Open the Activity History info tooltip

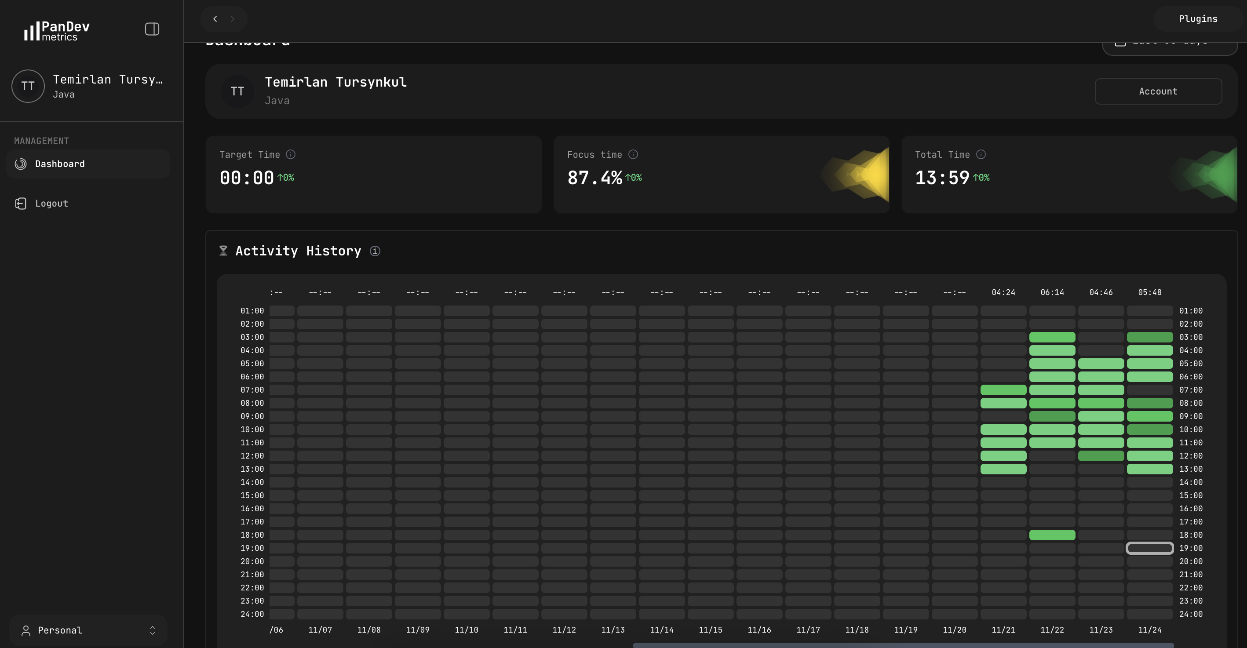click(375, 251)
